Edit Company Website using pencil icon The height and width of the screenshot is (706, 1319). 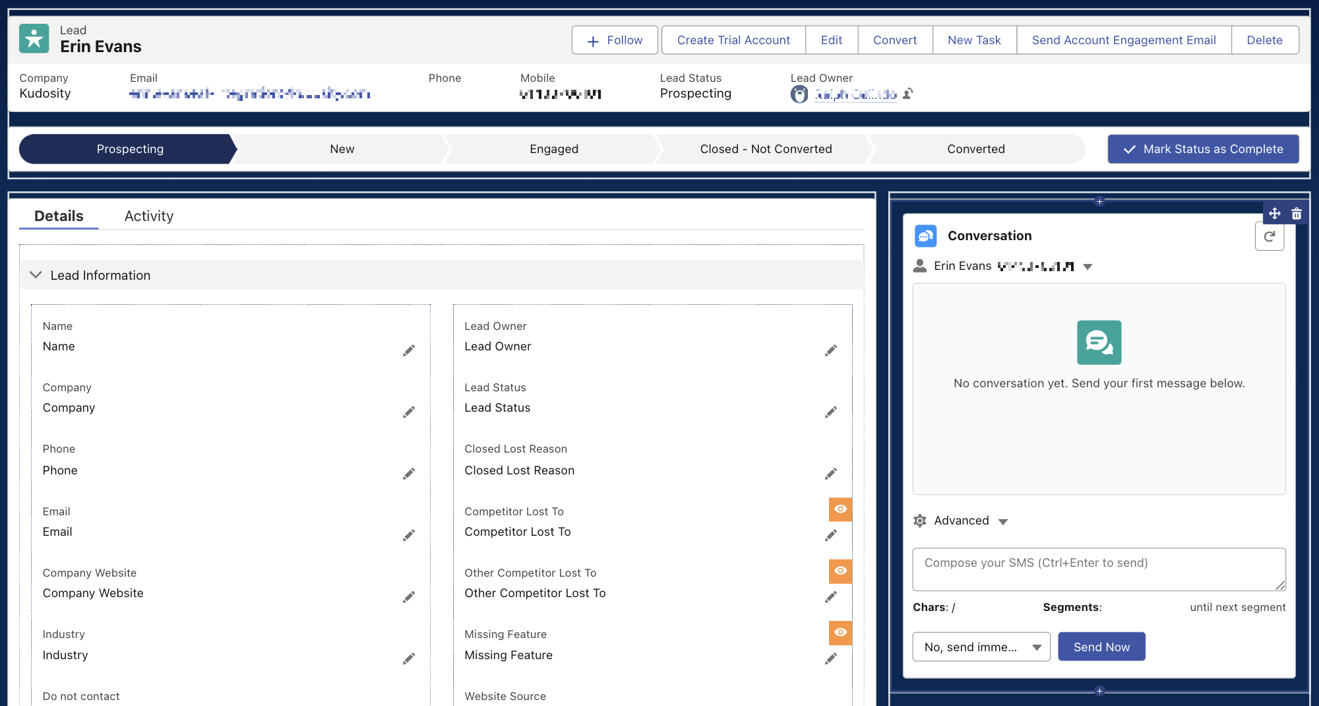click(409, 597)
